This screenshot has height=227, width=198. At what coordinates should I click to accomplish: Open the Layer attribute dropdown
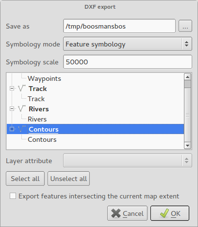128,160
